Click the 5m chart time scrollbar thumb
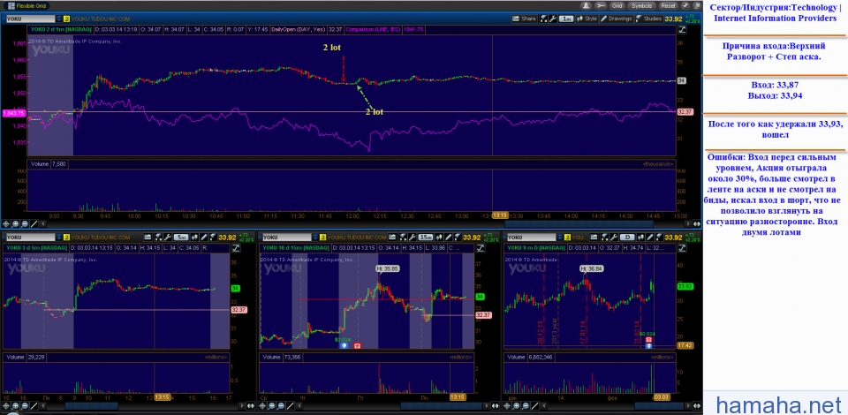 point(91,406)
